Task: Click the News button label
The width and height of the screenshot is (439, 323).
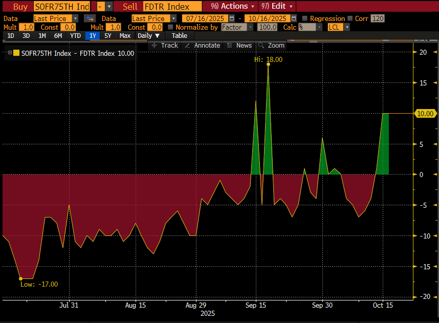Action: (x=244, y=46)
